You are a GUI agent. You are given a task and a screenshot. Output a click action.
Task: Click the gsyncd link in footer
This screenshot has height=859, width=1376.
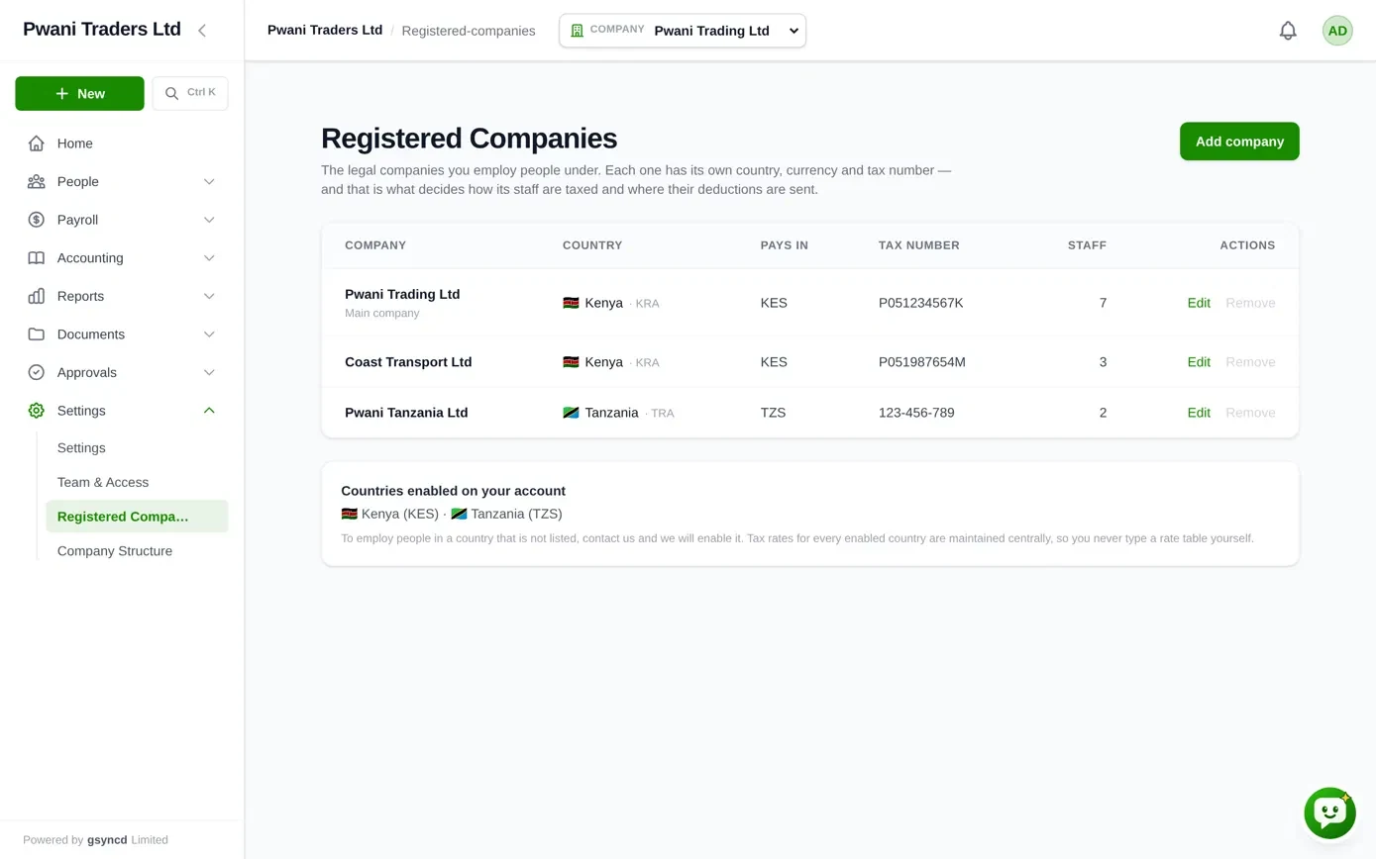pyautogui.click(x=107, y=840)
